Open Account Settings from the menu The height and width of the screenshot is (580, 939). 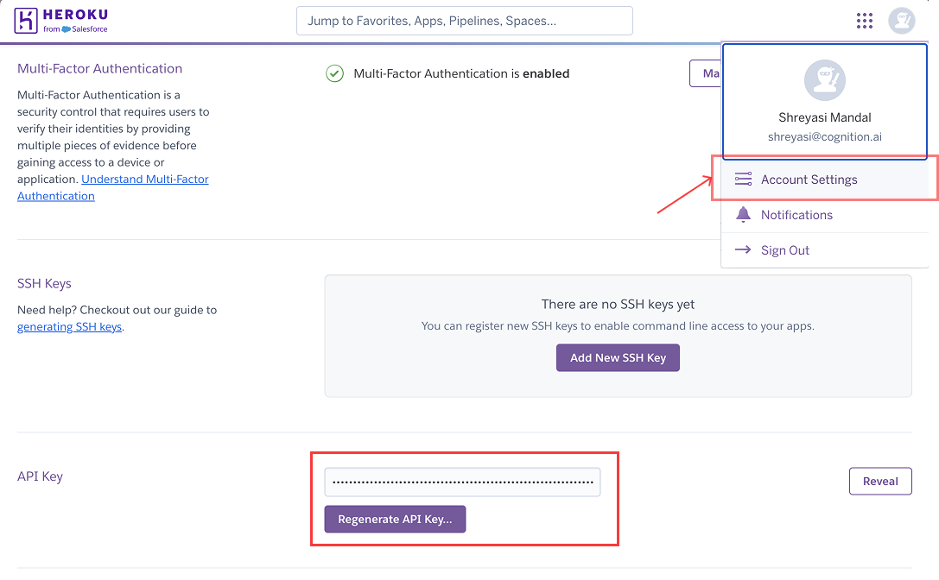coord(825,180)
